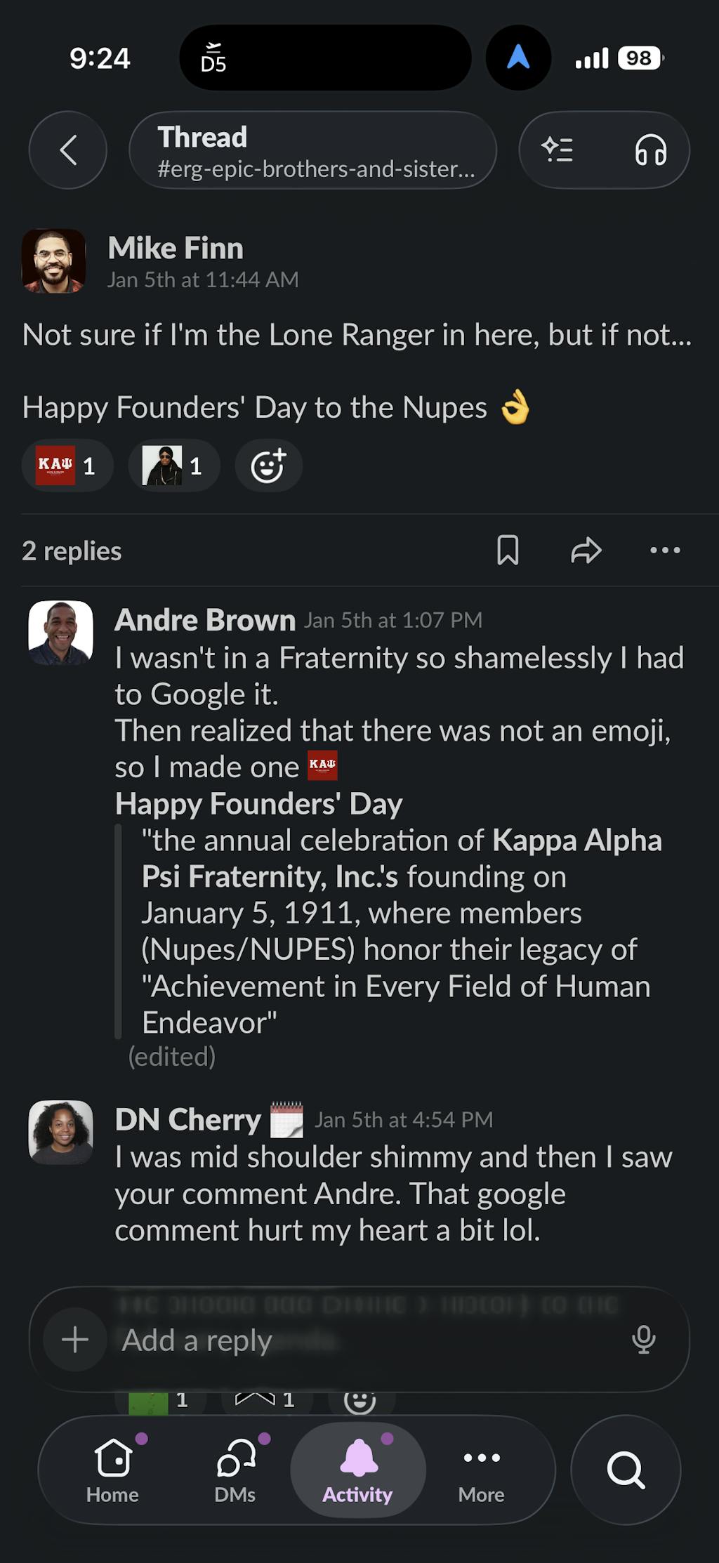Image resolution: width=719 pixels, height=1563 pixels.
Task: Switch to the DMs tab
Action: coord(235,1470)
